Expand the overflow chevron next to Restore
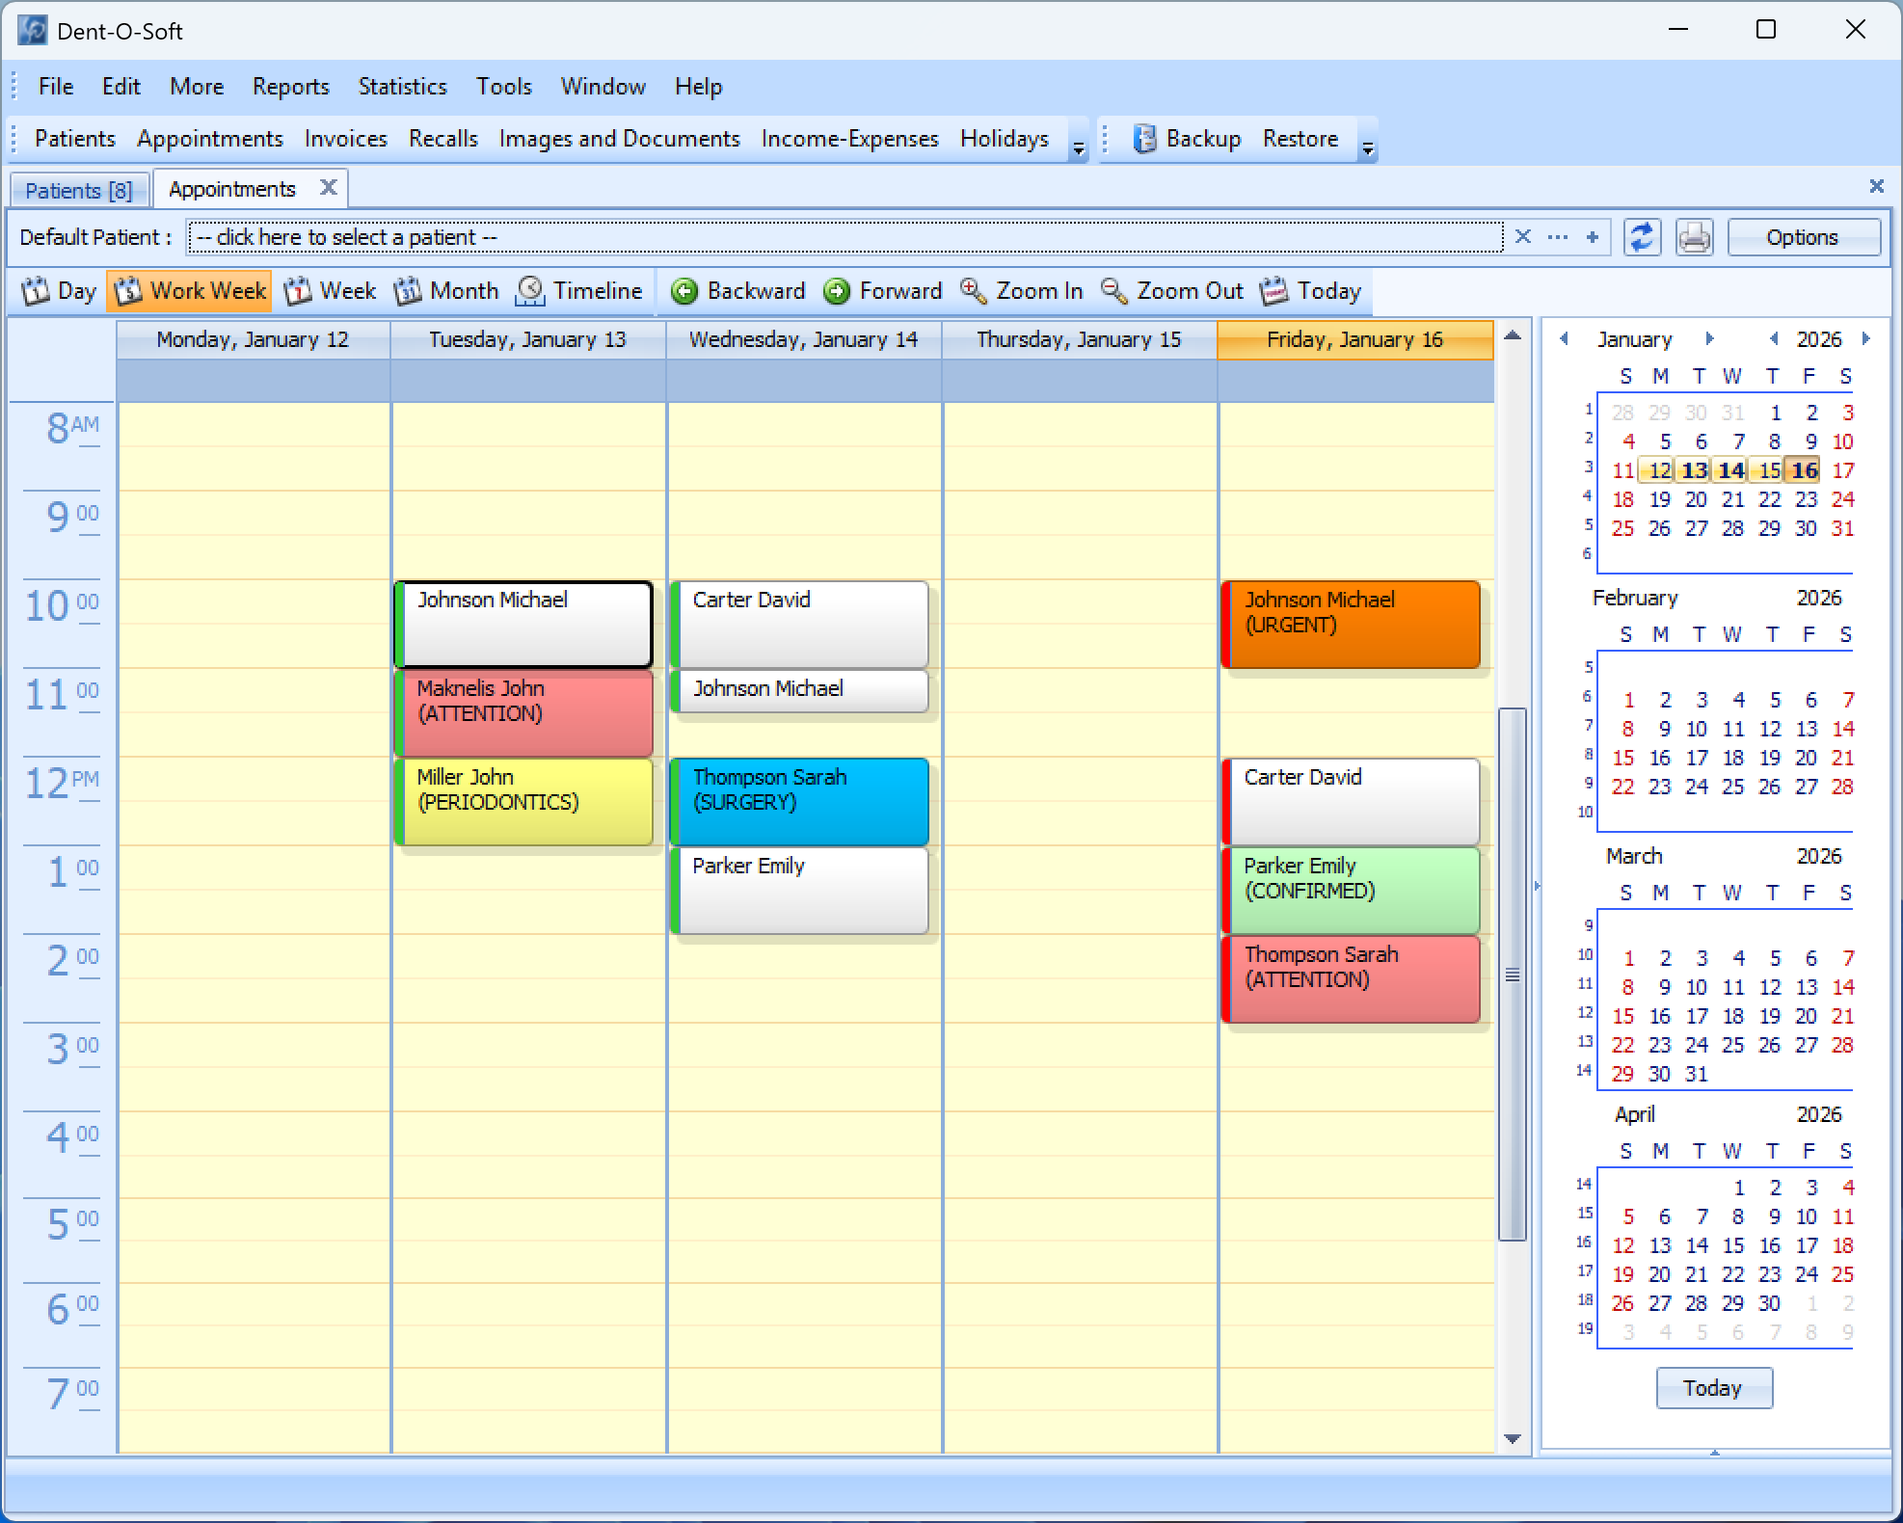 coord(1368,147)
